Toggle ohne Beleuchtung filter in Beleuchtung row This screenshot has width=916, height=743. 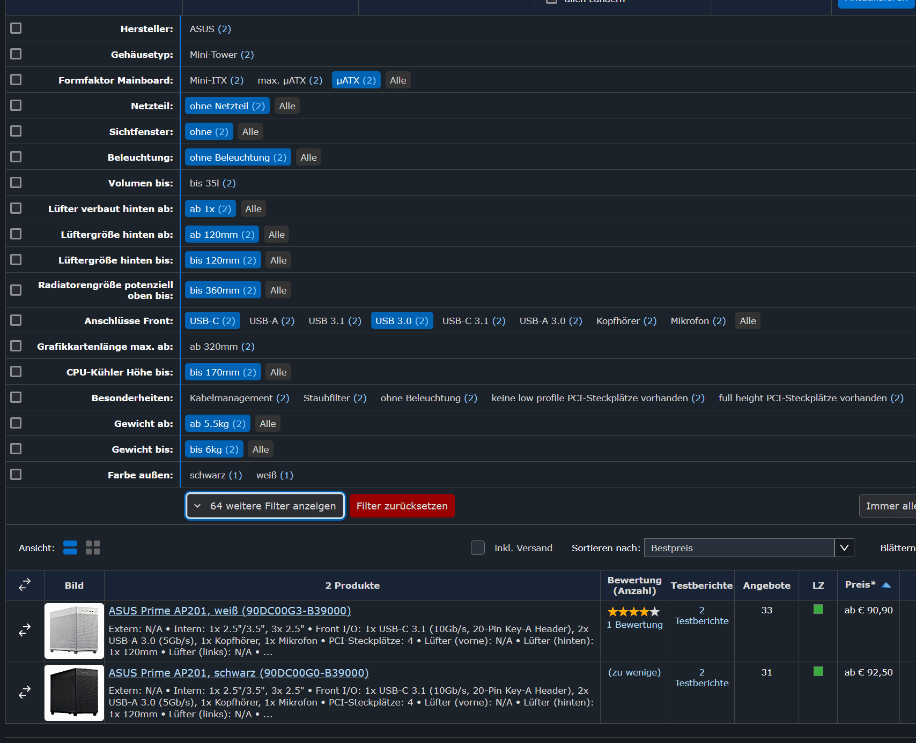click(238, 157)
